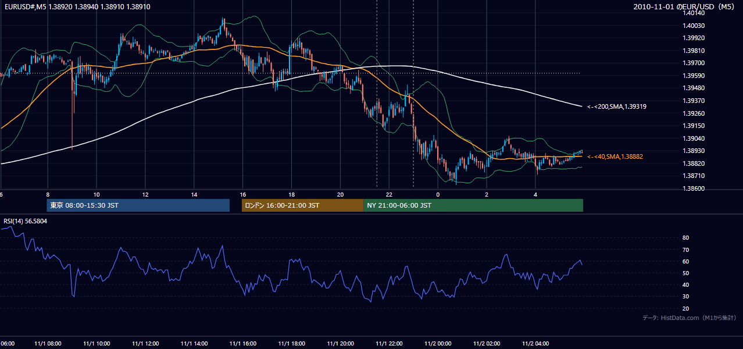Screen dimensions: 743x349
Task: Click the RSI 30 level label
Action: [x=685, y=296]
